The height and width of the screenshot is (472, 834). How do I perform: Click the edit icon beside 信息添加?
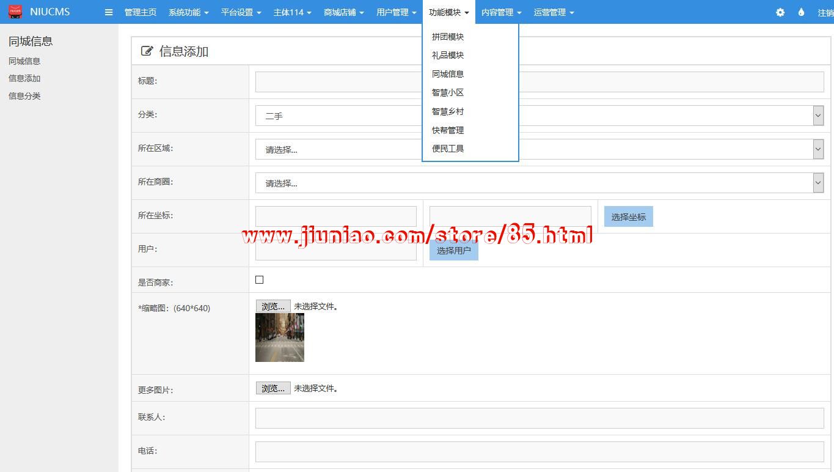(147, 51)
